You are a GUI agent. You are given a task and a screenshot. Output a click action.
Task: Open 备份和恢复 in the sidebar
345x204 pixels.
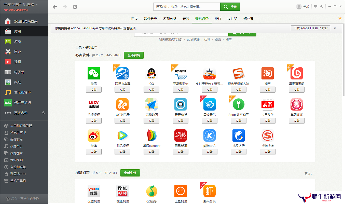click(x=24, y=167)
